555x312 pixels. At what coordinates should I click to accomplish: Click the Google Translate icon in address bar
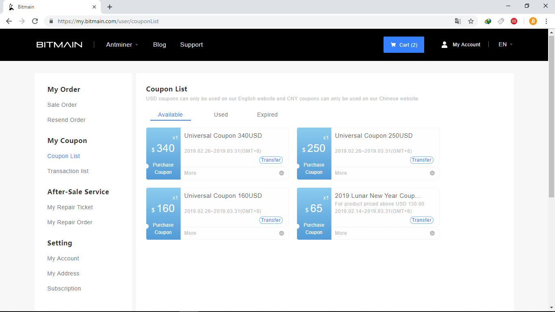point(458,21)
